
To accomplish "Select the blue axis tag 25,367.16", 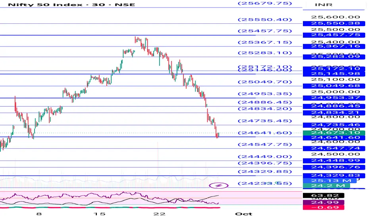I will (333, 46).
